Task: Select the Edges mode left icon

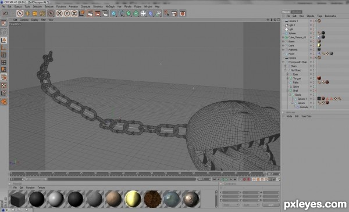Action: point(4,63)
